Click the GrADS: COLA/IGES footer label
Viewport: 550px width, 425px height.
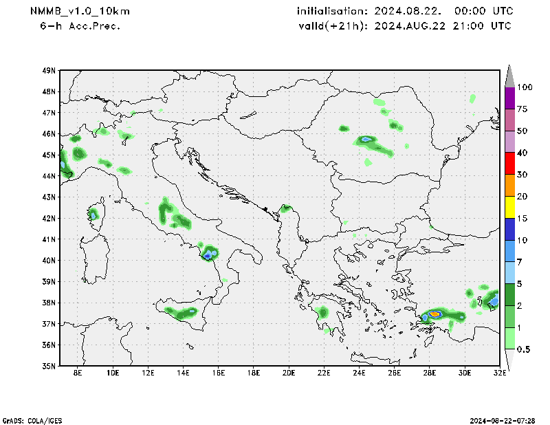pyautogui.click(x=36, y=419)
